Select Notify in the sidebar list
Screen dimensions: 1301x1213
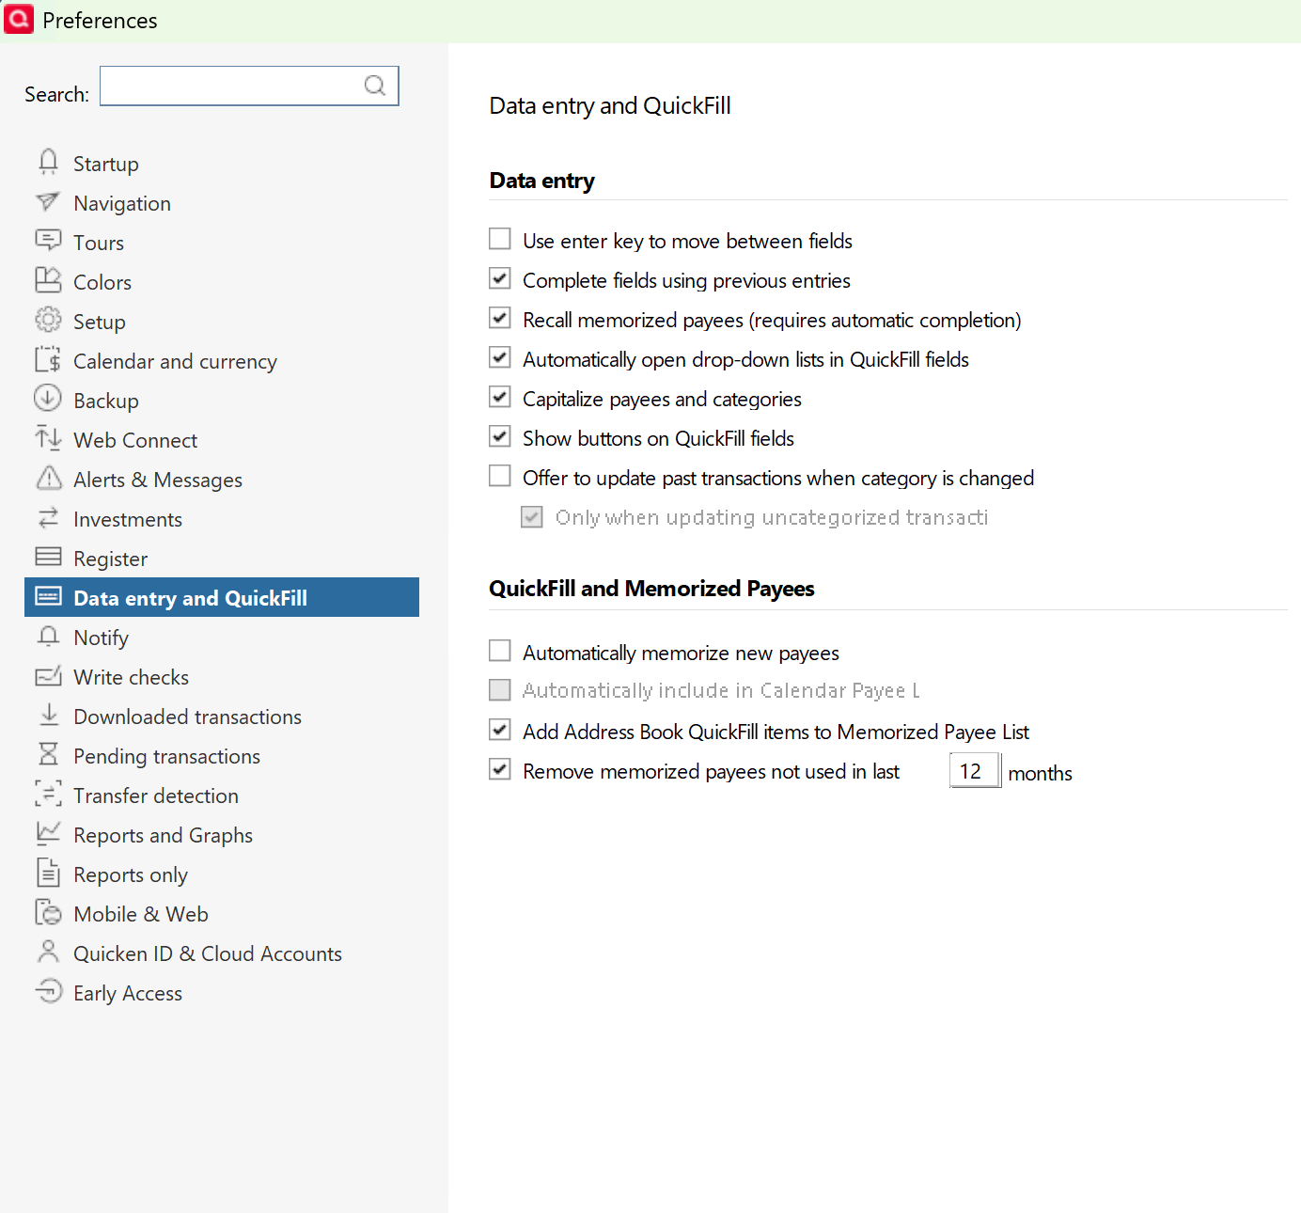222,638
